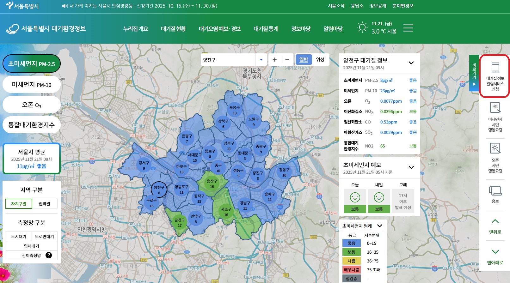Click the 용산구 district on the map
Image resolution: width=510 pixels, height=283 pixels.
tap(211, 184)
